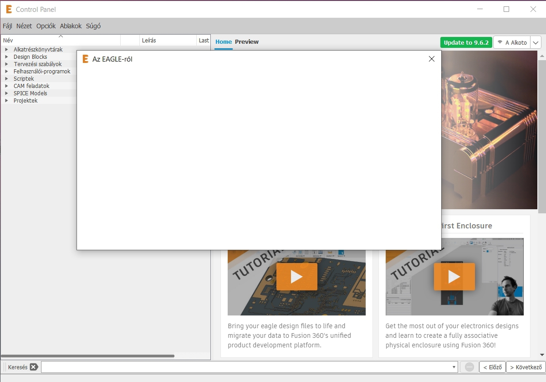Expand the Design Blocks tree node
The height and width of the screenshot is (382, 546).
pos(6,57)
